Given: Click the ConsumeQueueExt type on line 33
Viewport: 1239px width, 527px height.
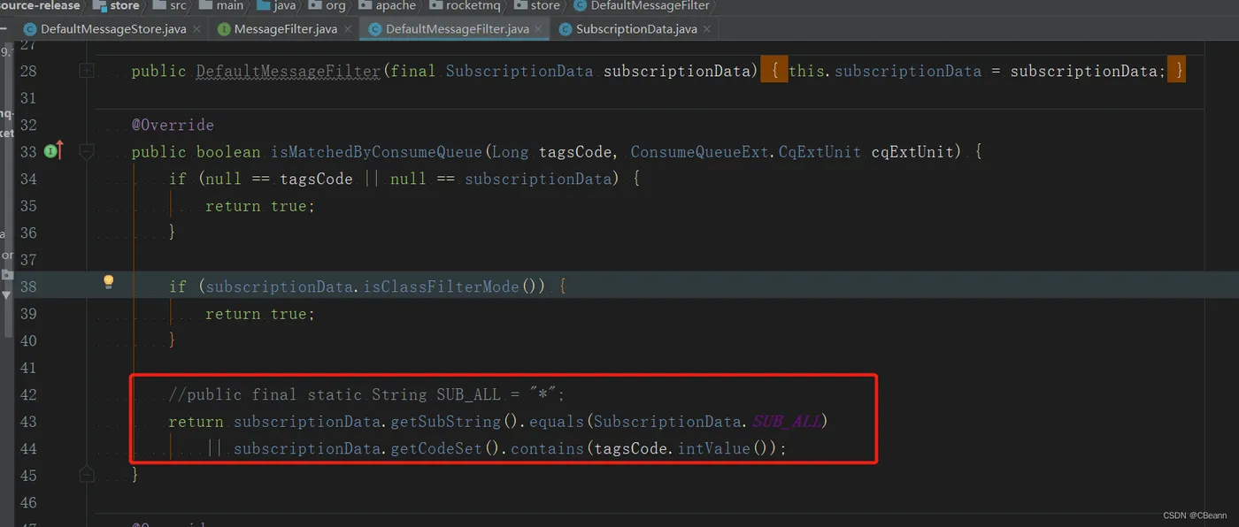Looking at the screenshot, I should point(700,152).
